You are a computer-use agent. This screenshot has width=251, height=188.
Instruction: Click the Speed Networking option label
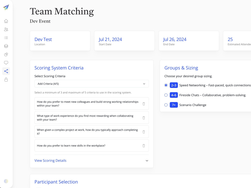[215, 85]
